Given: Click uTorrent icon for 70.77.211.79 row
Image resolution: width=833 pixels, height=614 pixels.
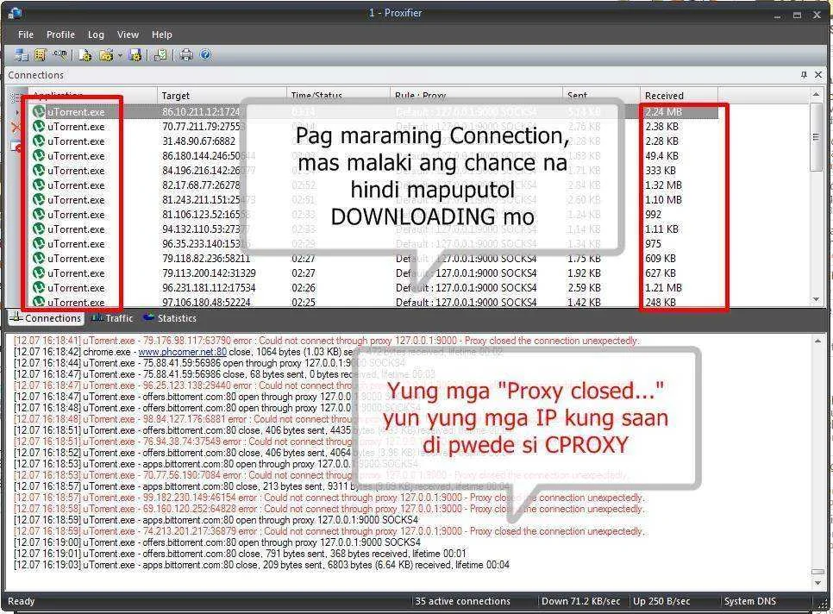Looking at the screenshot, I should point(38,127).
